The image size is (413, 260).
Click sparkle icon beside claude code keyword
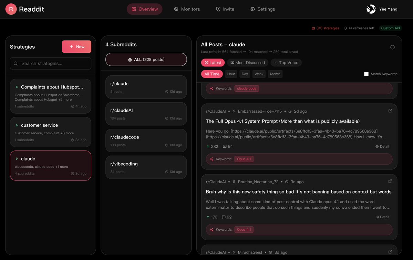tap(211, 89)
